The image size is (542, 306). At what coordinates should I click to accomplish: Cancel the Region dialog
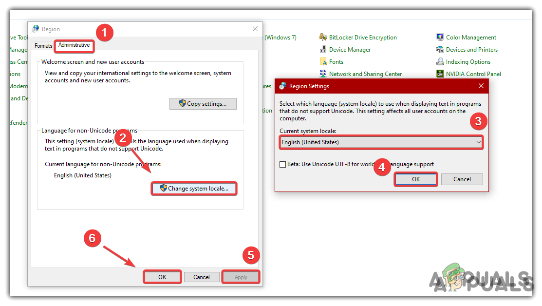202,277
